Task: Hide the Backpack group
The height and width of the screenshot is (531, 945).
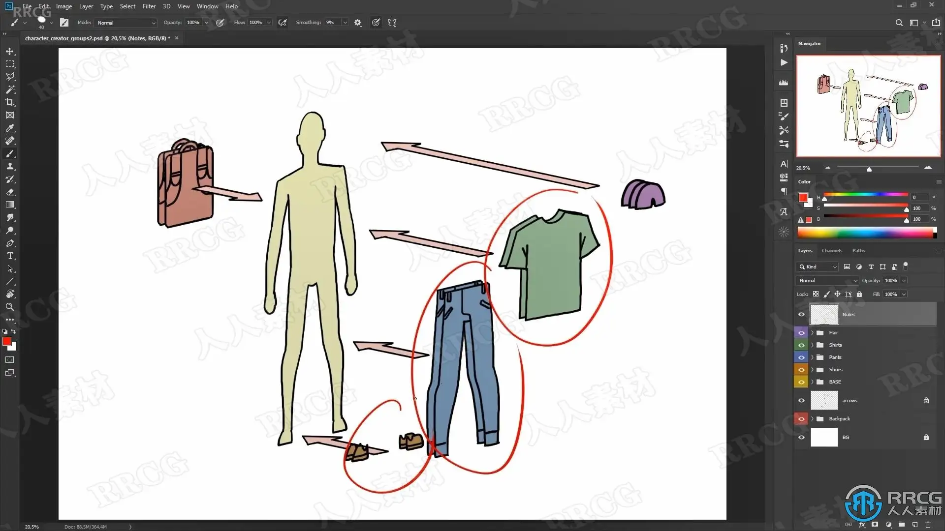Action: [x=801, y=419]
